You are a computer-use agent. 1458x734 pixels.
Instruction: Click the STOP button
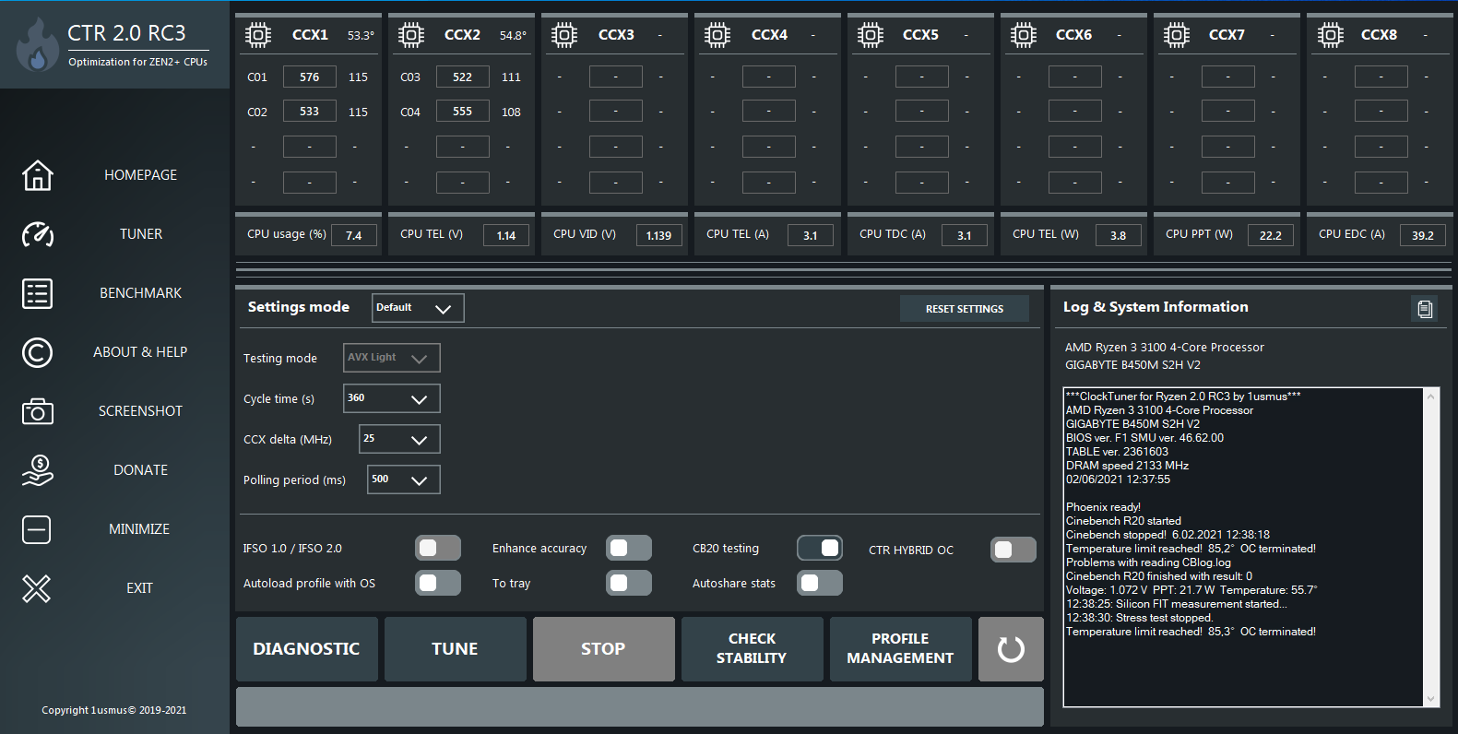(x=604, y=649)
